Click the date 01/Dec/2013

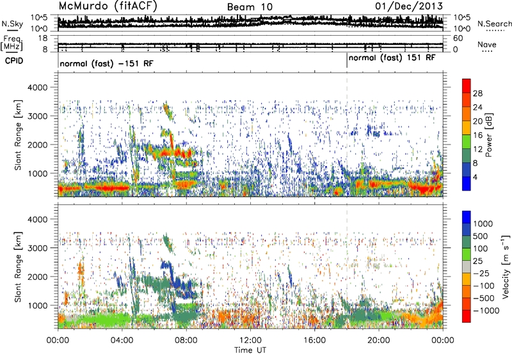tap(409, 6)
